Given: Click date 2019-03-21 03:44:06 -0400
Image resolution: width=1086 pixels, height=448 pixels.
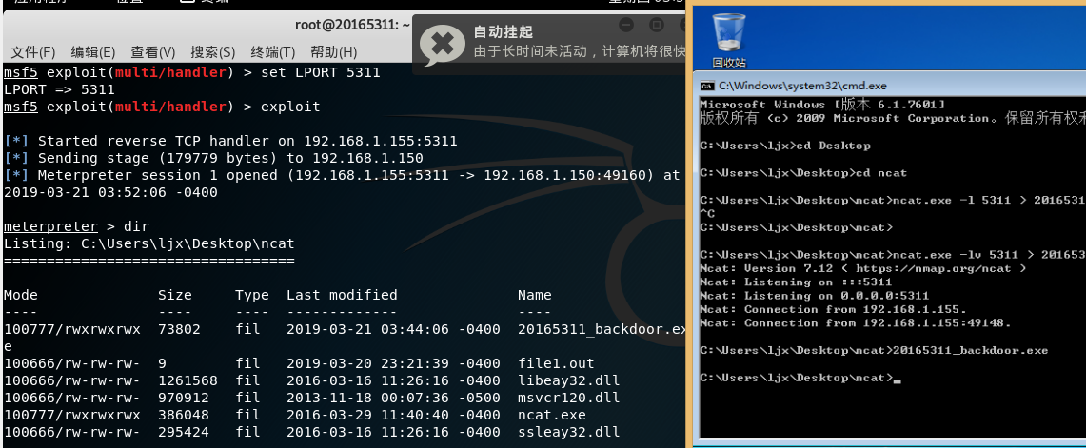Looking at the screenshot, I should tap(393, 330).
